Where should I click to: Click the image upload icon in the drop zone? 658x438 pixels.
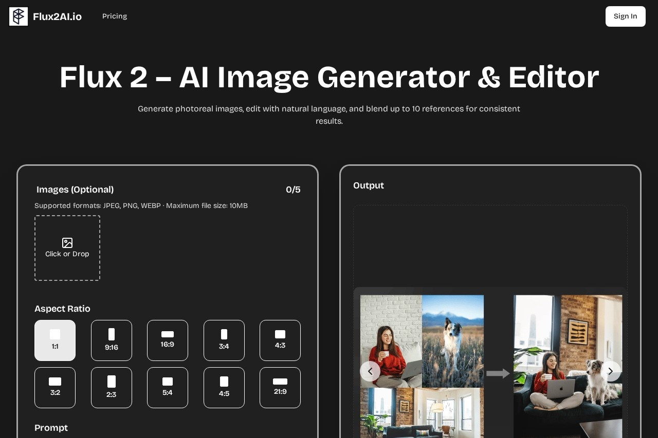[67, 243]
